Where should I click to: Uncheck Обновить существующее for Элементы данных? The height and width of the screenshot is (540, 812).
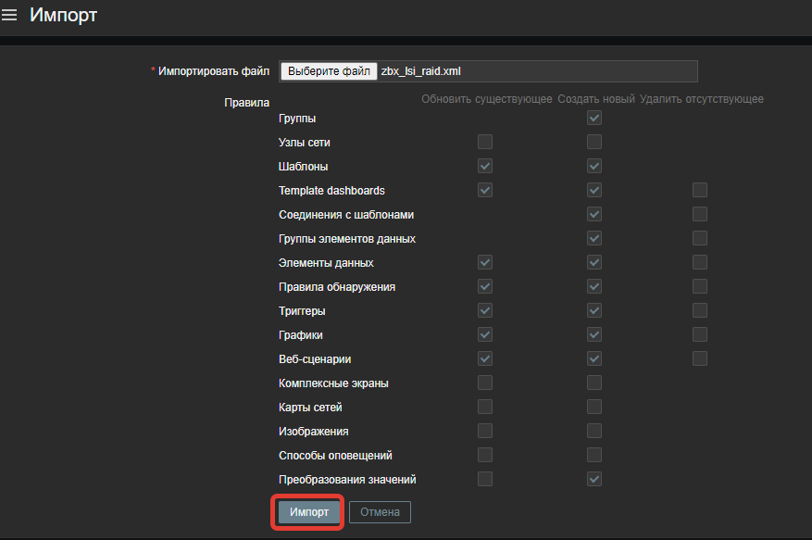coord(485,263)
